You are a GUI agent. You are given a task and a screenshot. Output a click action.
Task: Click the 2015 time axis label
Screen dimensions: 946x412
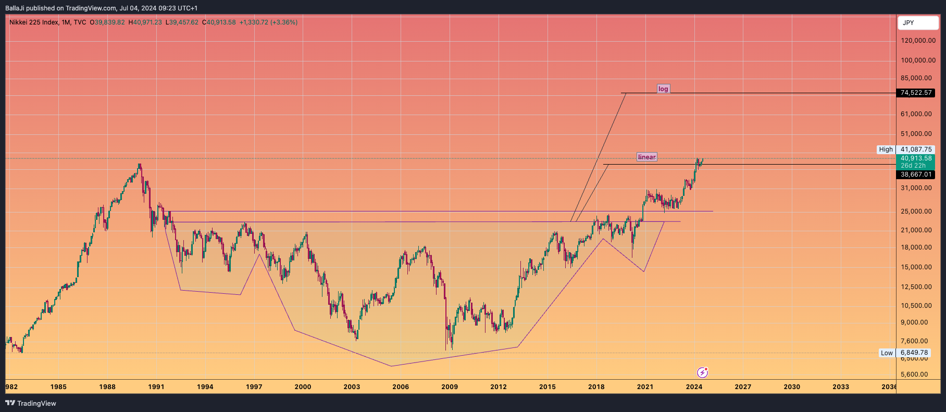tap(547, 387)
